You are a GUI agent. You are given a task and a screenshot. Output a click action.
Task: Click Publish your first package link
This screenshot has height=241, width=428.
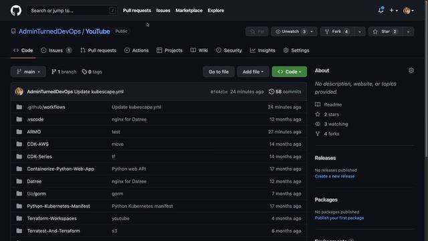point(339,218)
